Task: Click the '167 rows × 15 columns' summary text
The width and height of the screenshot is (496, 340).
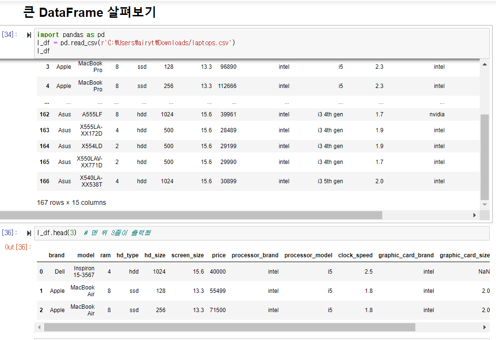Action: pyautogui.click(x=72, y=202)
